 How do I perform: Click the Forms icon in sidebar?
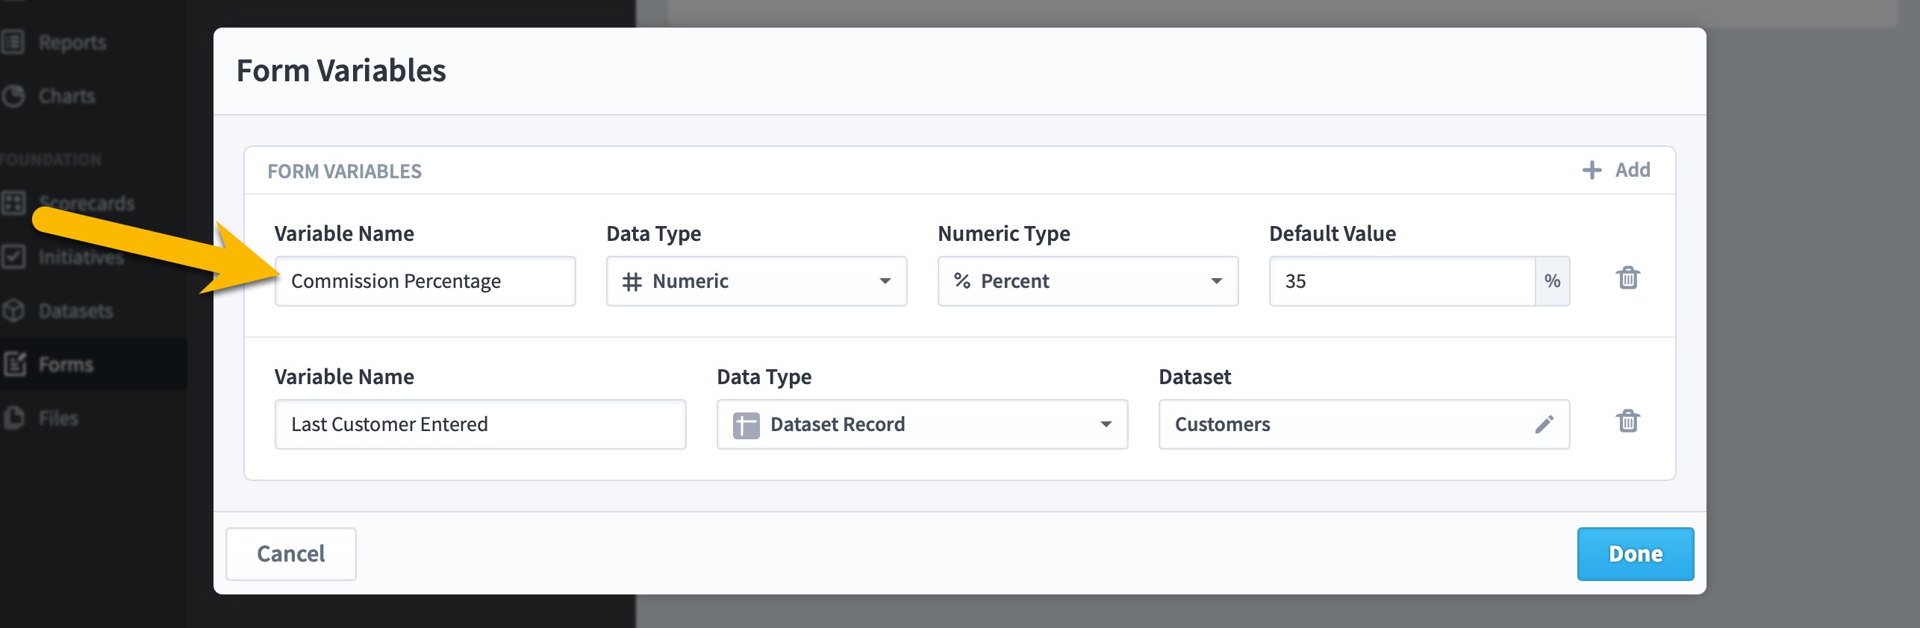point(15,364)
